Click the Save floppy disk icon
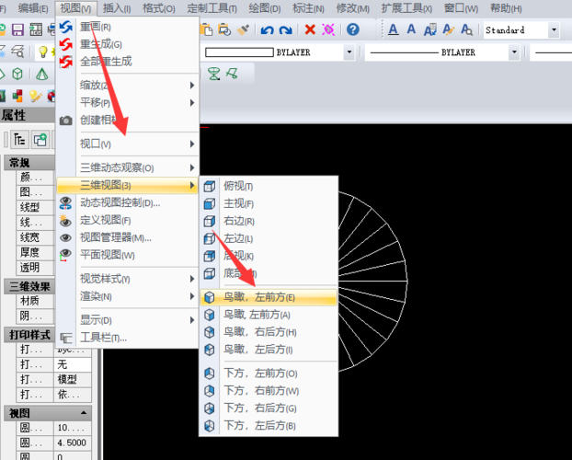Viewport: 572px width, 460px height. click(17, 29)
